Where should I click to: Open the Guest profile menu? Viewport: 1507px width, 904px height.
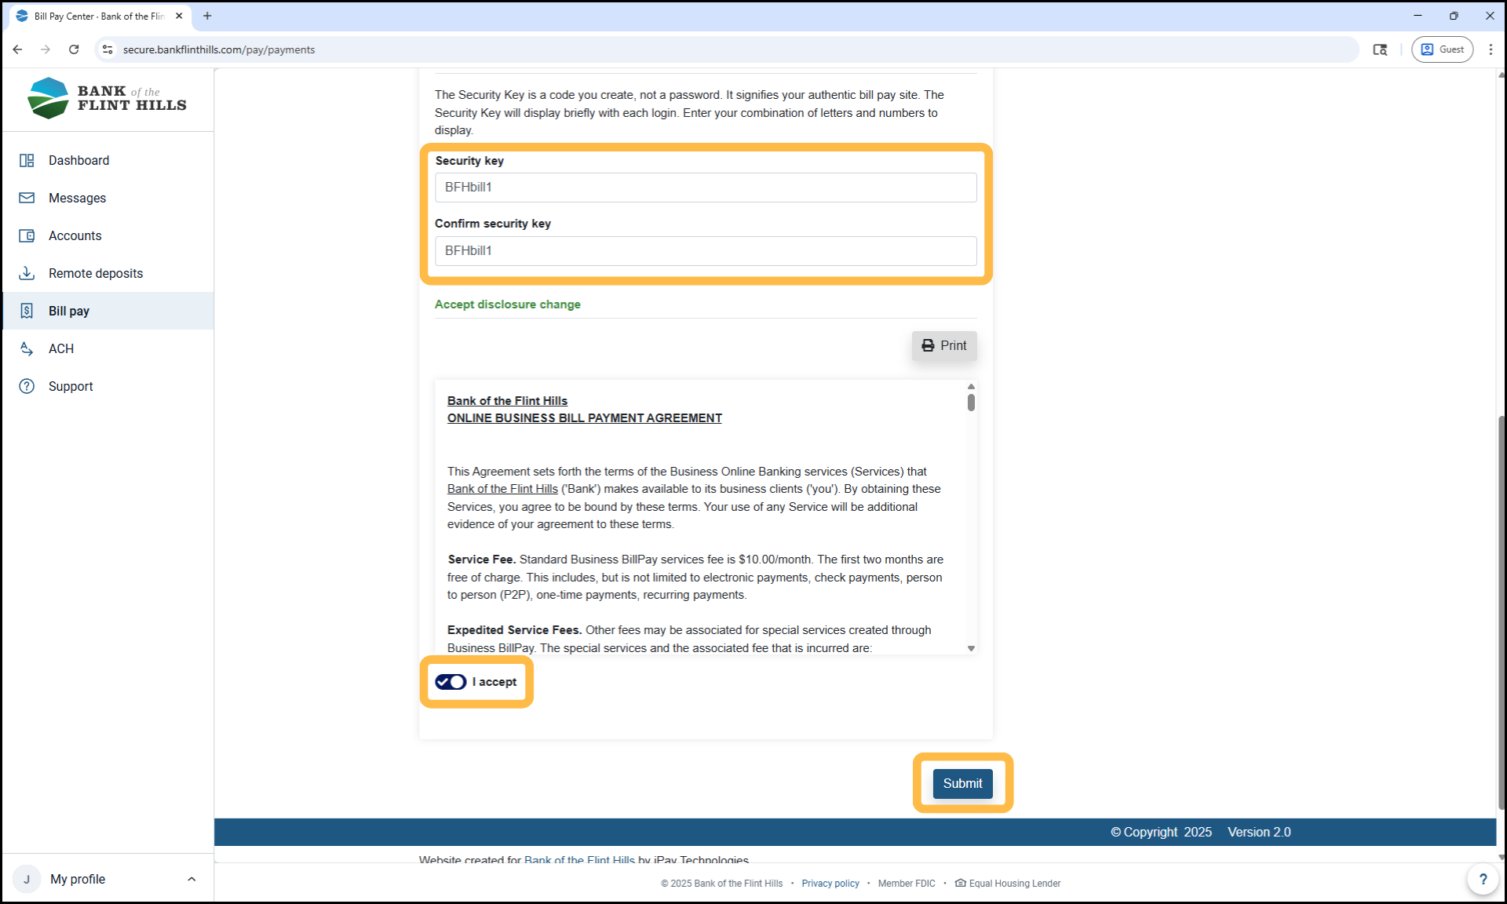(1442, 49)
